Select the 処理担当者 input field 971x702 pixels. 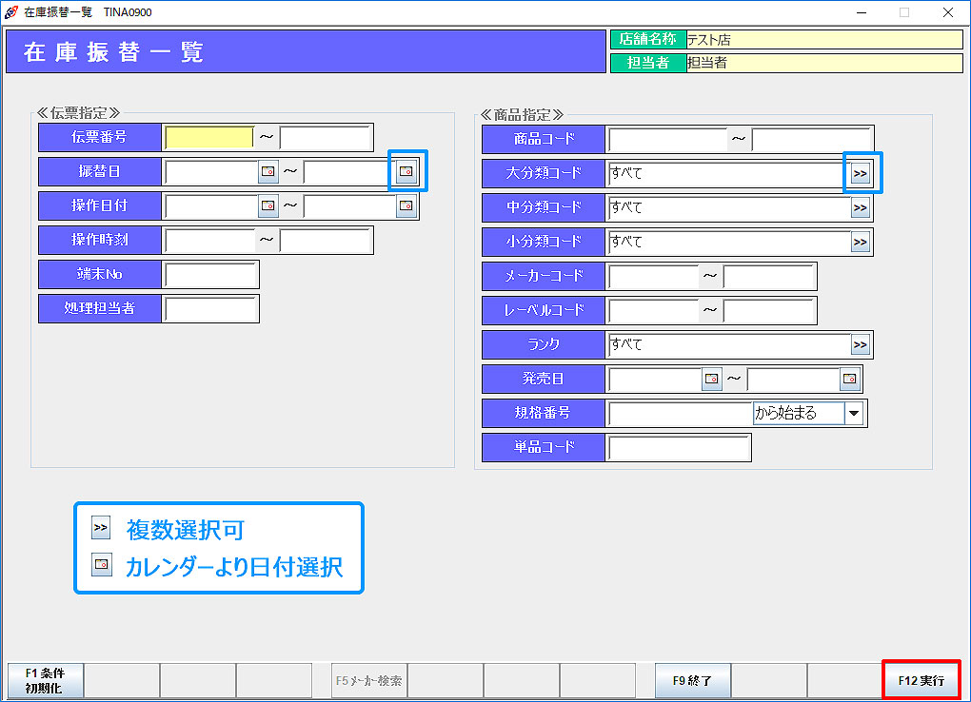pos(211,309)
